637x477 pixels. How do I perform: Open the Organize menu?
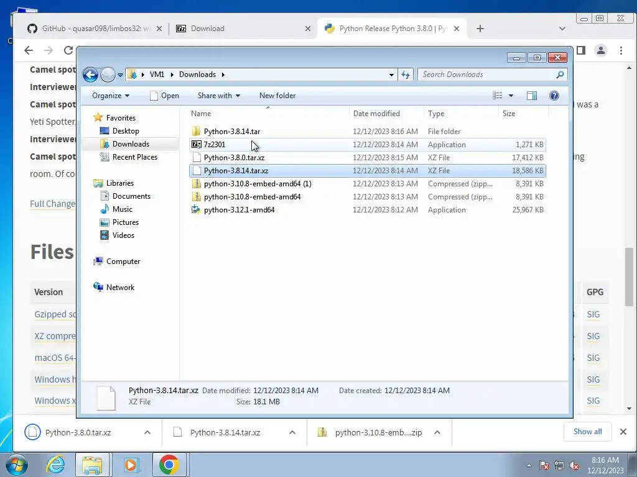pos(111,96)
